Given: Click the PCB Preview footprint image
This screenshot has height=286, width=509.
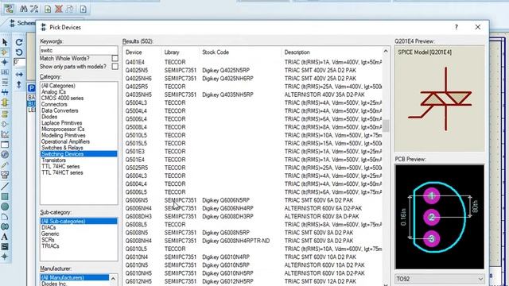Looking at the screenshot, I should click(440, 217).
